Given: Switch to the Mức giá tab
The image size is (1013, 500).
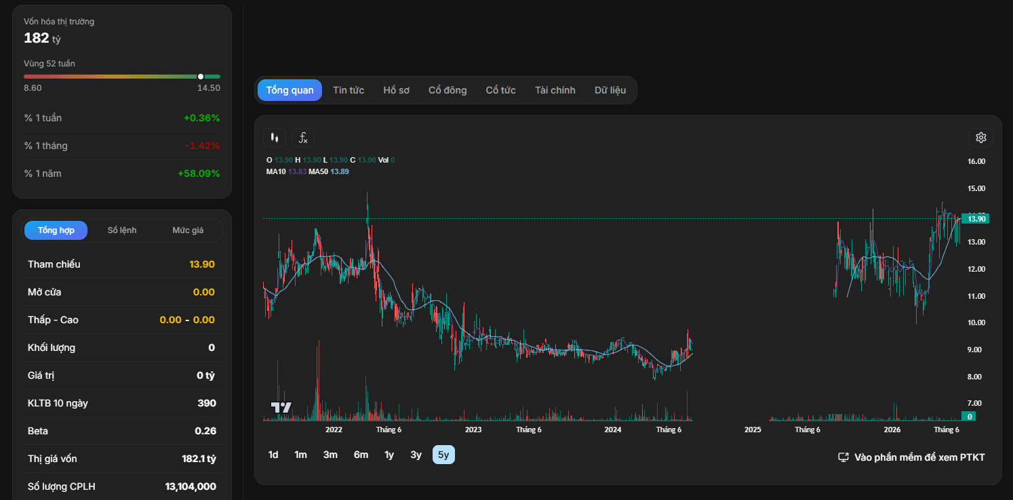Looking at the screenshot, I should [188, 230].
